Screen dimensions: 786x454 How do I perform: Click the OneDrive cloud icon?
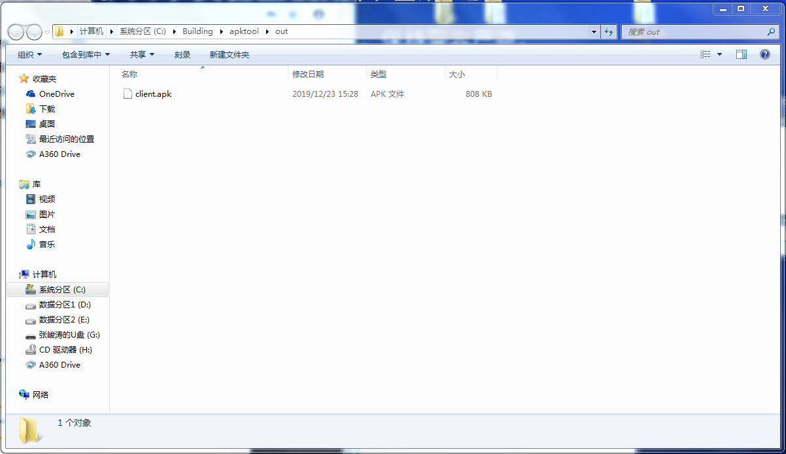[31, 94]
